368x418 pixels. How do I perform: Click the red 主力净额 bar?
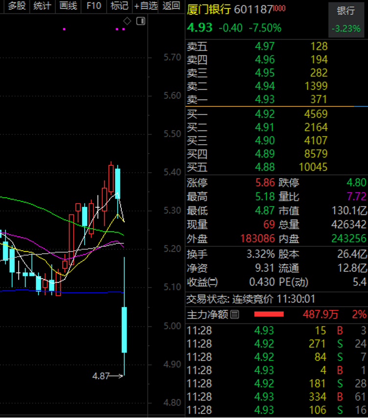[269, 314]
